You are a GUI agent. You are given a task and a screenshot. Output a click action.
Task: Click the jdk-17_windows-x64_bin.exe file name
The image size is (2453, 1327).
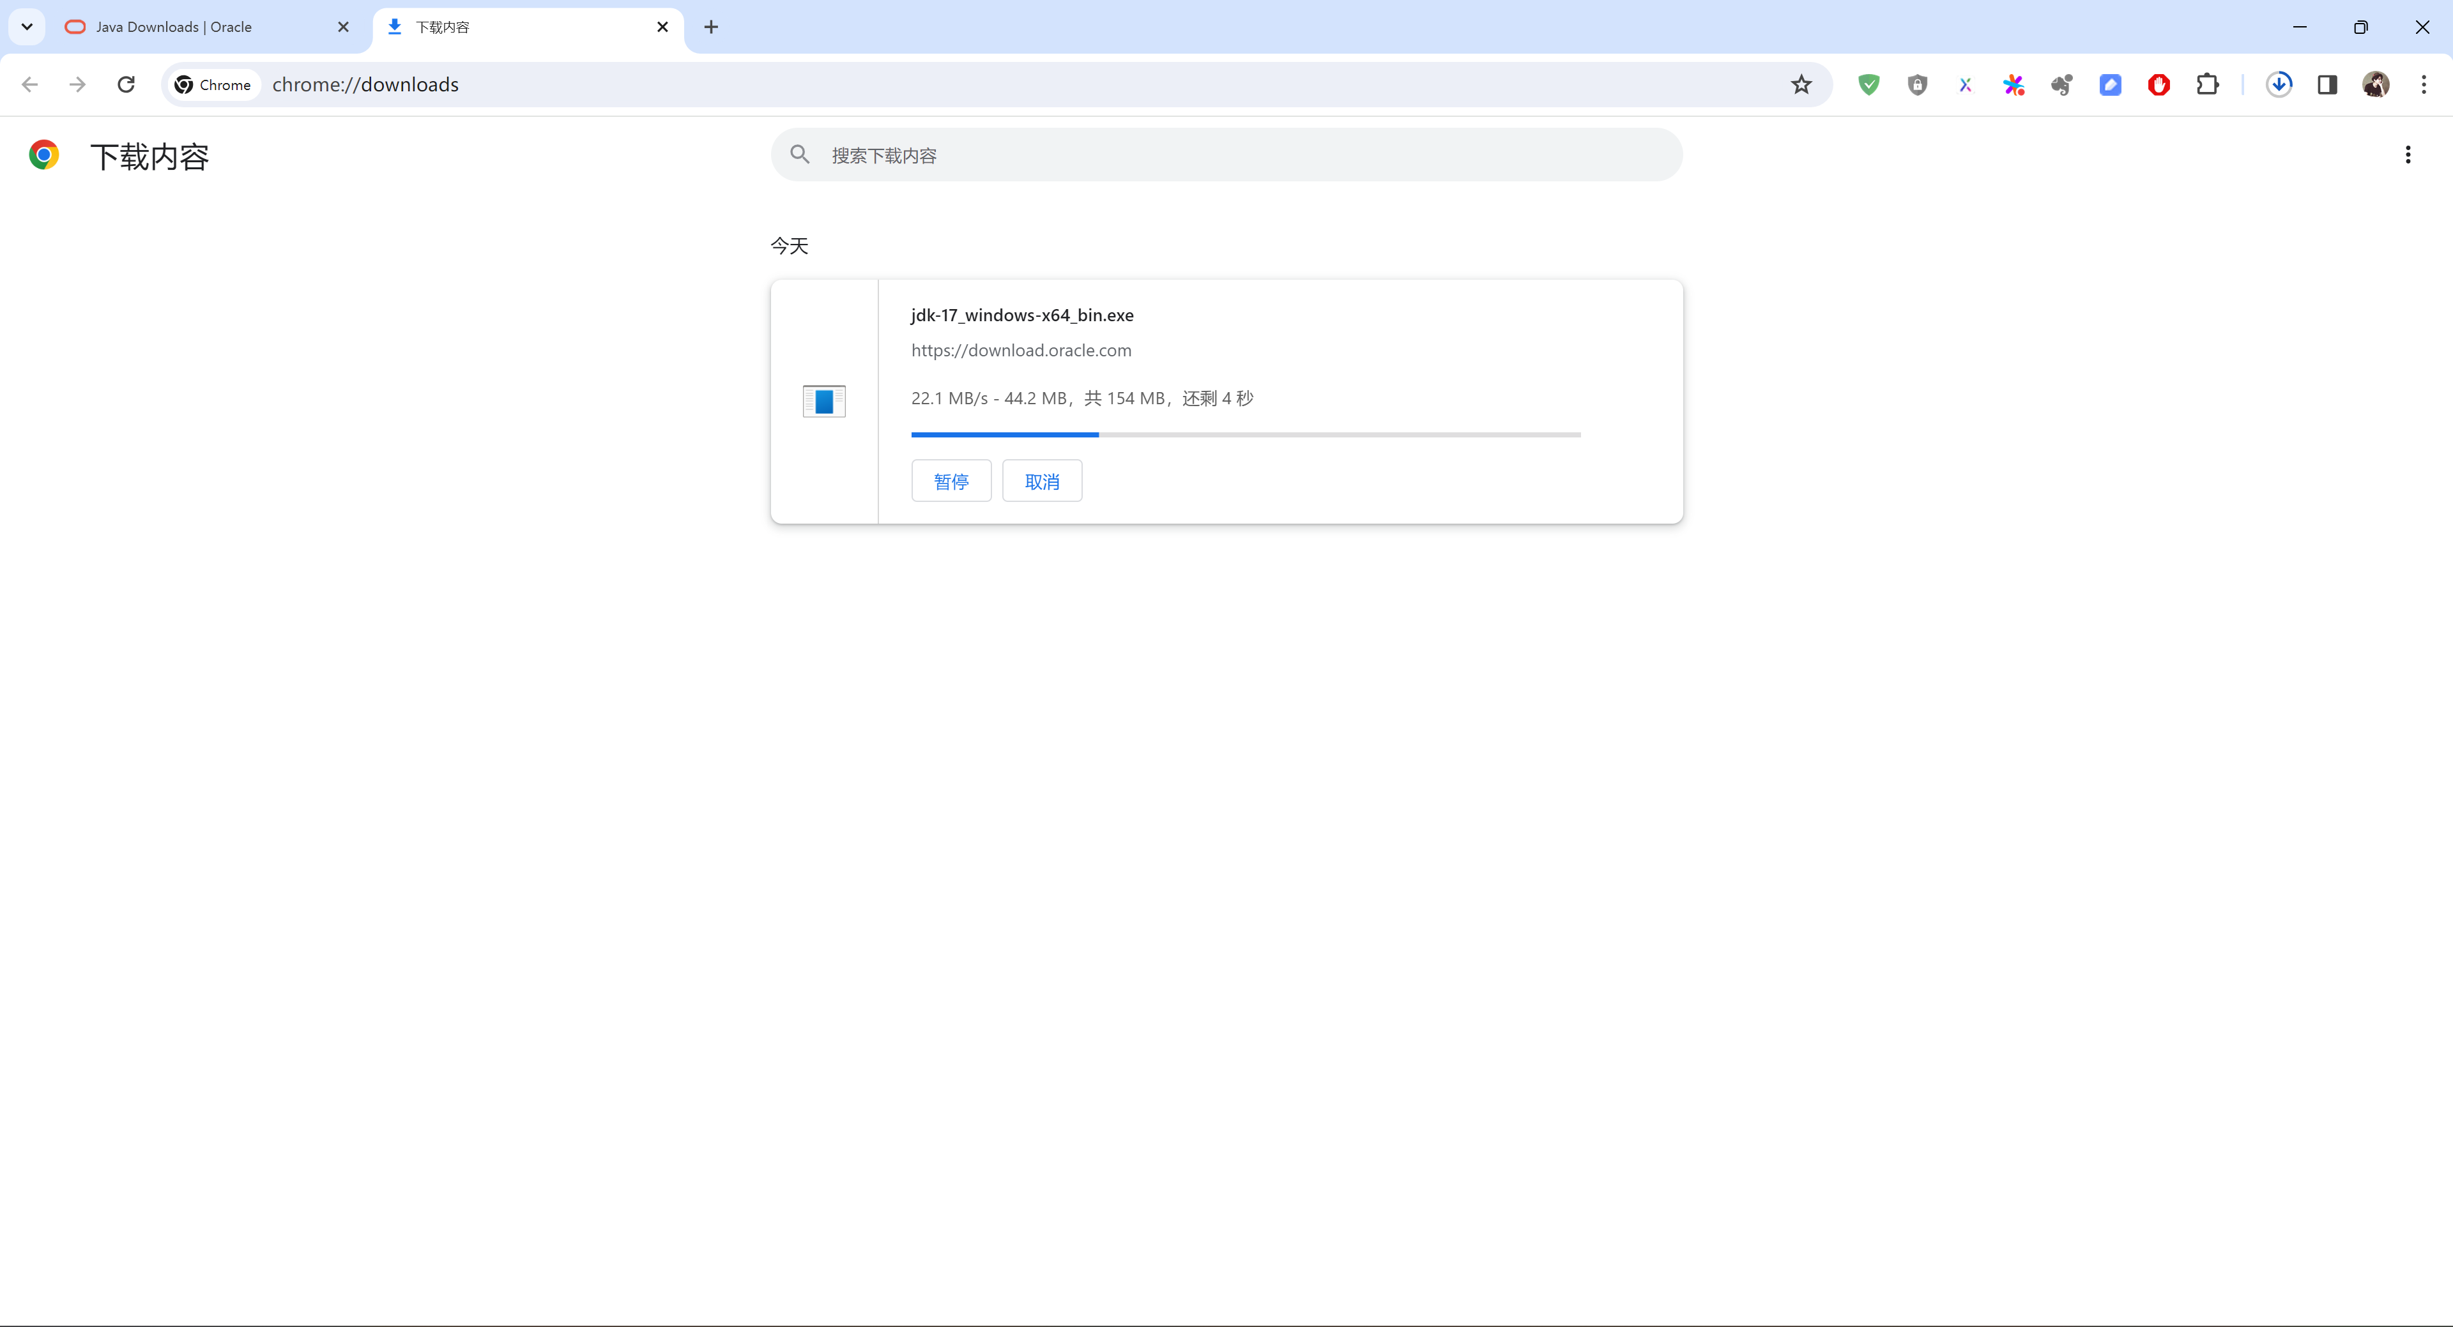(1022, 315)
